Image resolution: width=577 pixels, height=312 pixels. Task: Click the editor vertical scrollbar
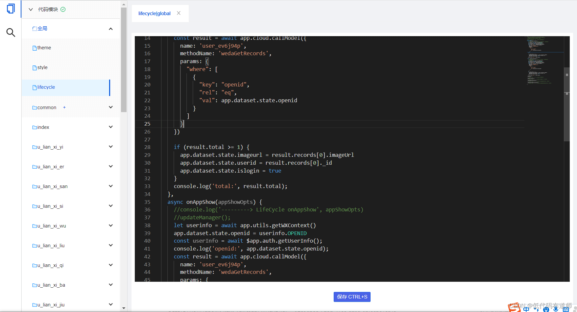click(567, 105)
